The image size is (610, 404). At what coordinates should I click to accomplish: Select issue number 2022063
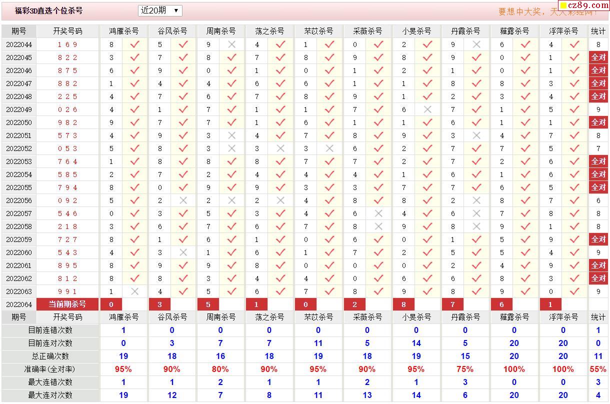pos(19,291)
